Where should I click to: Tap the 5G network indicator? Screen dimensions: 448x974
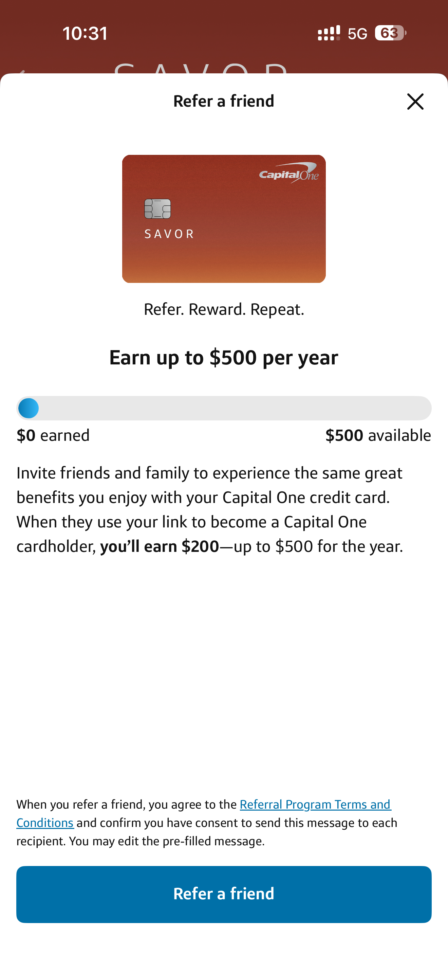(x=357, y=34)
